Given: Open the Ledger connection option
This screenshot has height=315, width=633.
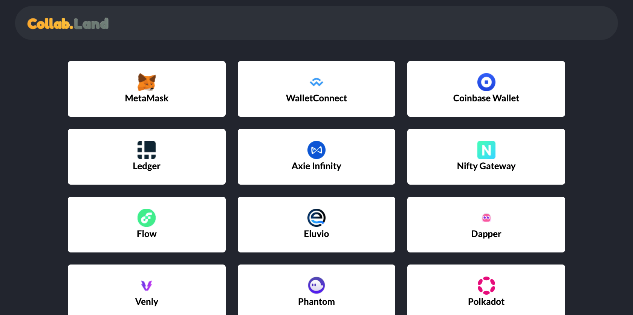Looking at the screenshot, I should (147, 157).
